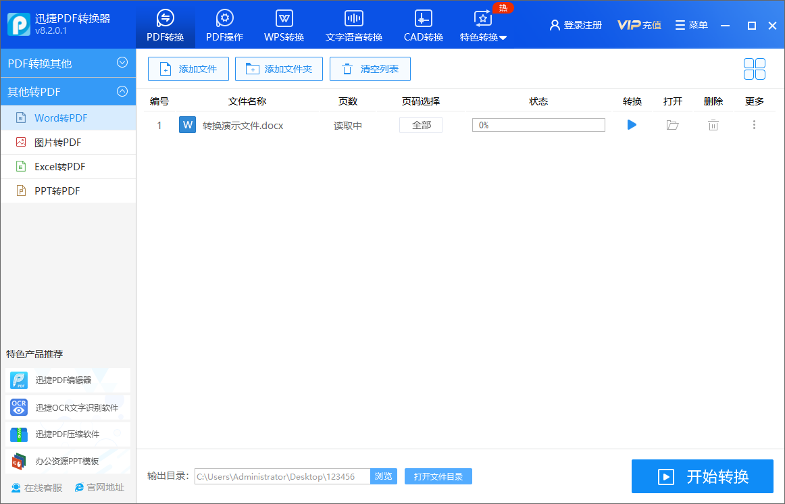This screenshot has width=785, height=504.
Task: Click the OCR eye product icon
Action: point(19,407)
